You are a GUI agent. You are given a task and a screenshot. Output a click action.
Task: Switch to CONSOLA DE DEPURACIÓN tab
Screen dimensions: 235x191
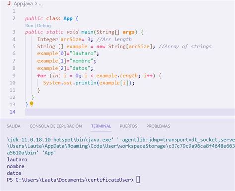(x=56, y=126)
